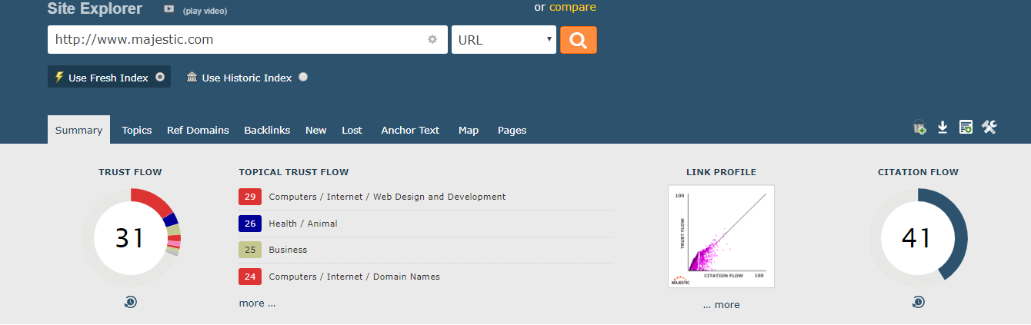This screenshot has width=1031, height=325.
Task: Click the red 29 topic swatch
Action: (x=250, y=197)
